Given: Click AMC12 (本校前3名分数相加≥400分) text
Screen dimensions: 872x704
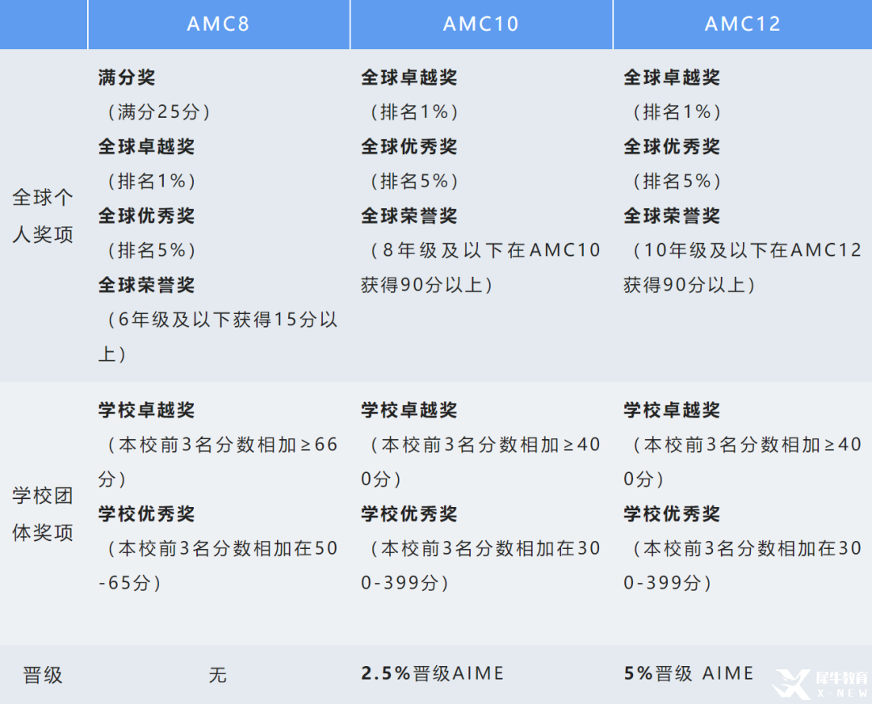Looking at the screenshot, I should click(x=743, y=462).
